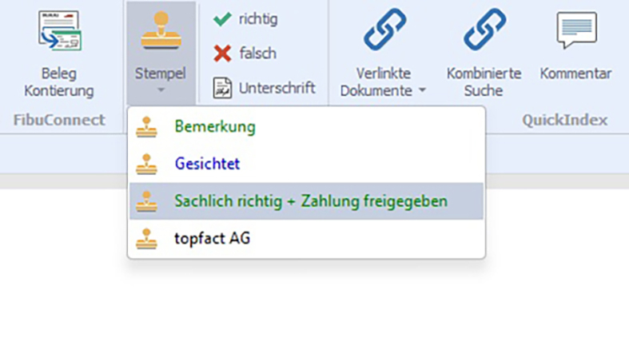Click the Beleg Kontierung text label
The width and height of the screenshot is (629, 341).
[59, 81]
